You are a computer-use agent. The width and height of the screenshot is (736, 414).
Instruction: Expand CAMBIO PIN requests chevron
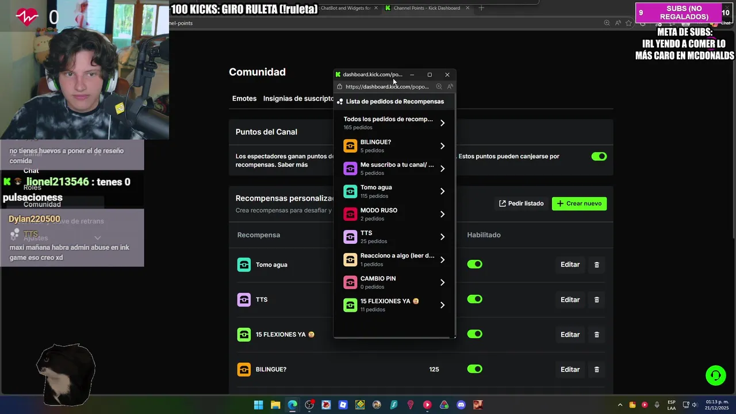click(442, 282)
